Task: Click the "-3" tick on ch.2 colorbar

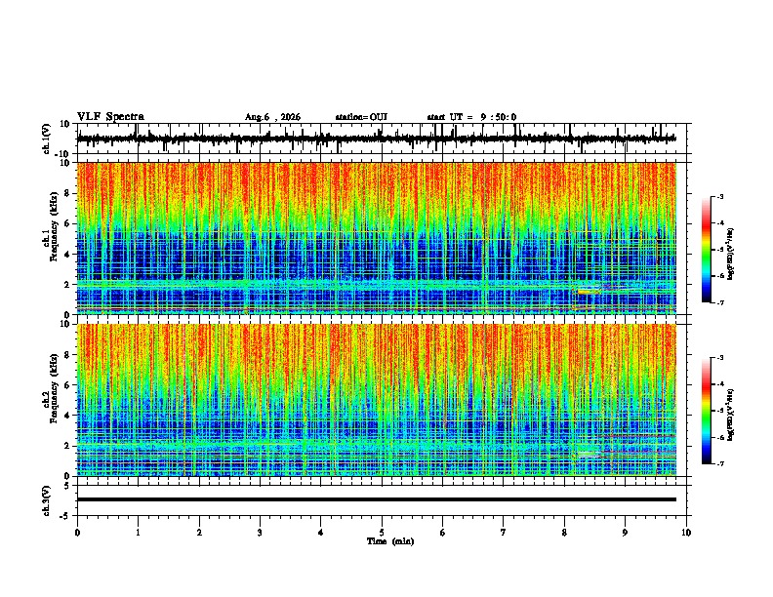Action: click(719, 358)
